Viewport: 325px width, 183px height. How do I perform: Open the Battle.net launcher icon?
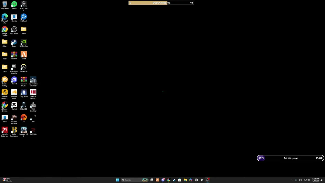[24, 18]
